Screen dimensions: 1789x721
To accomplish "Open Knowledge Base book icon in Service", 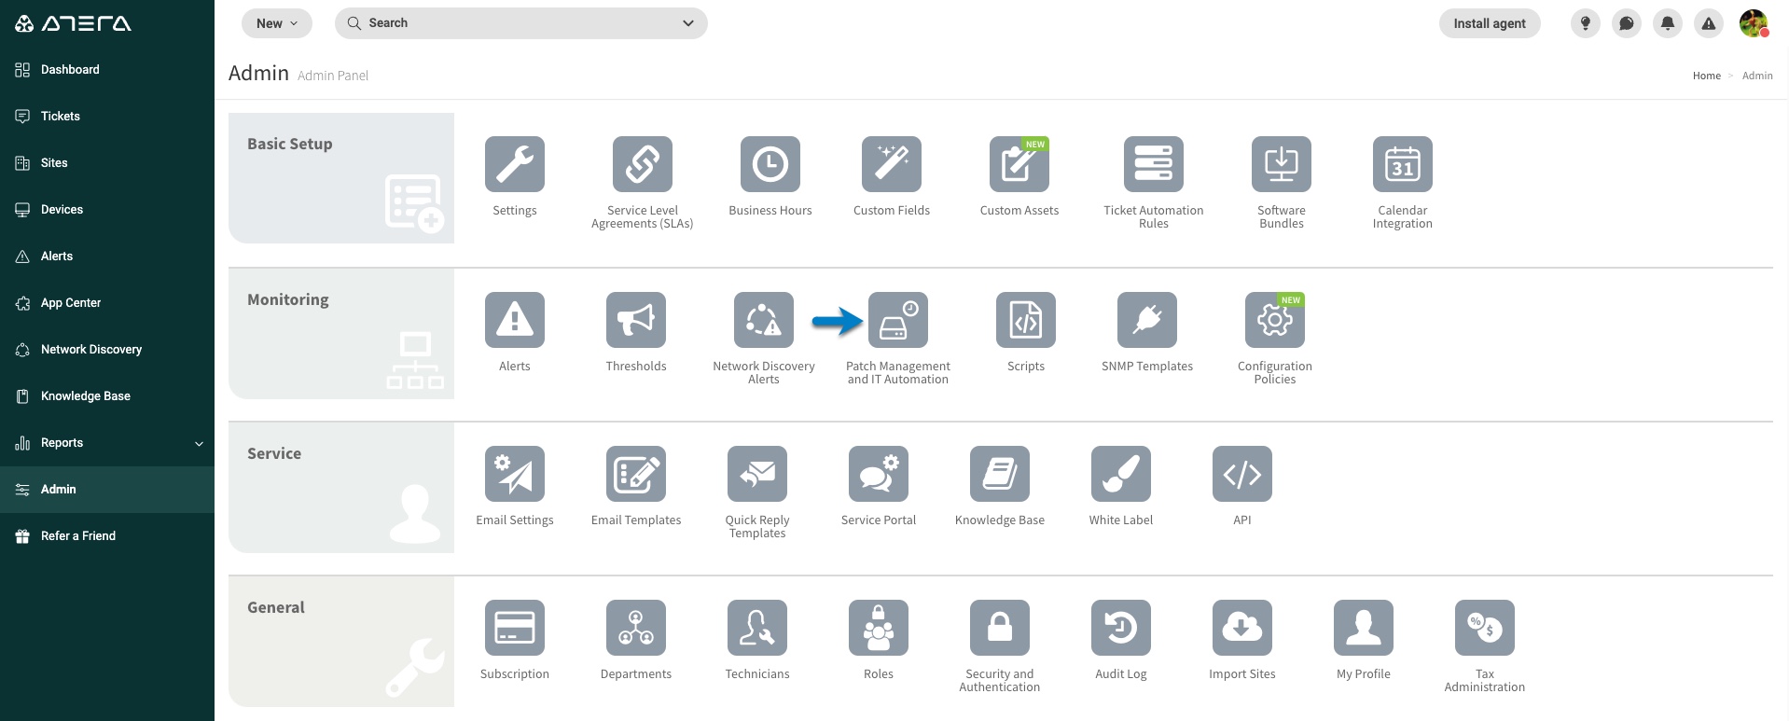I will (x=1000, y=474).
